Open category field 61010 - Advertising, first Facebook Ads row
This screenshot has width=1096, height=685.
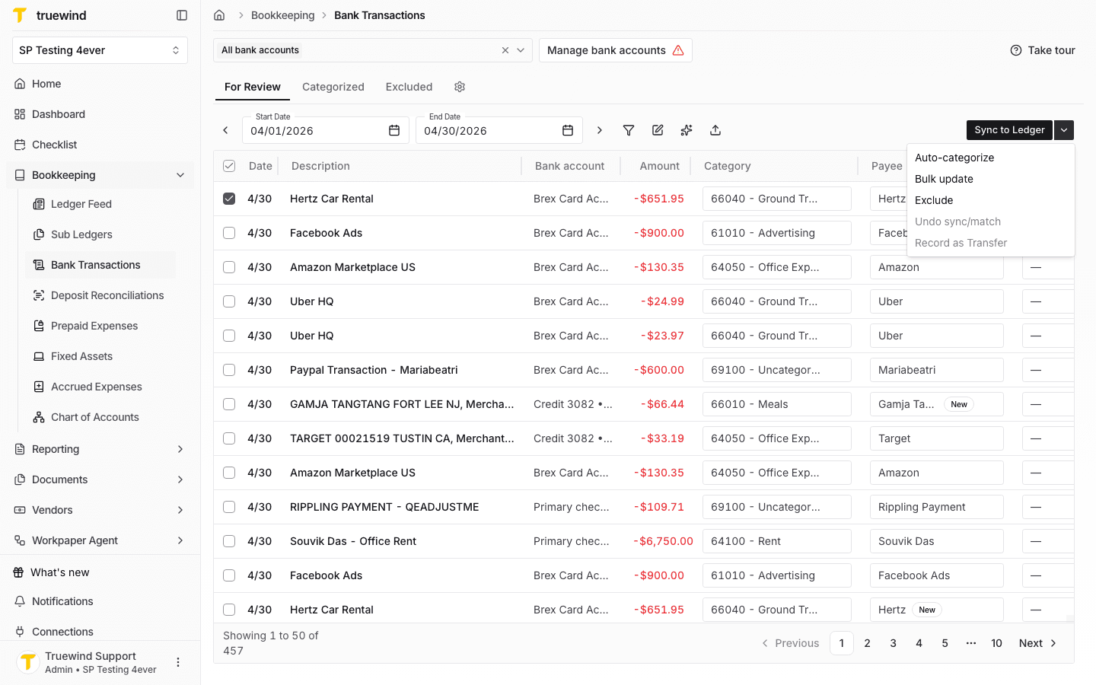pos(777,233)
